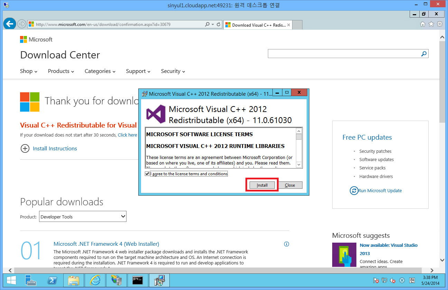Image resolution: width=448 pixels, height=290 pixels.
Task: Open Server Manager from the taskbar
Action: (31, 280)
